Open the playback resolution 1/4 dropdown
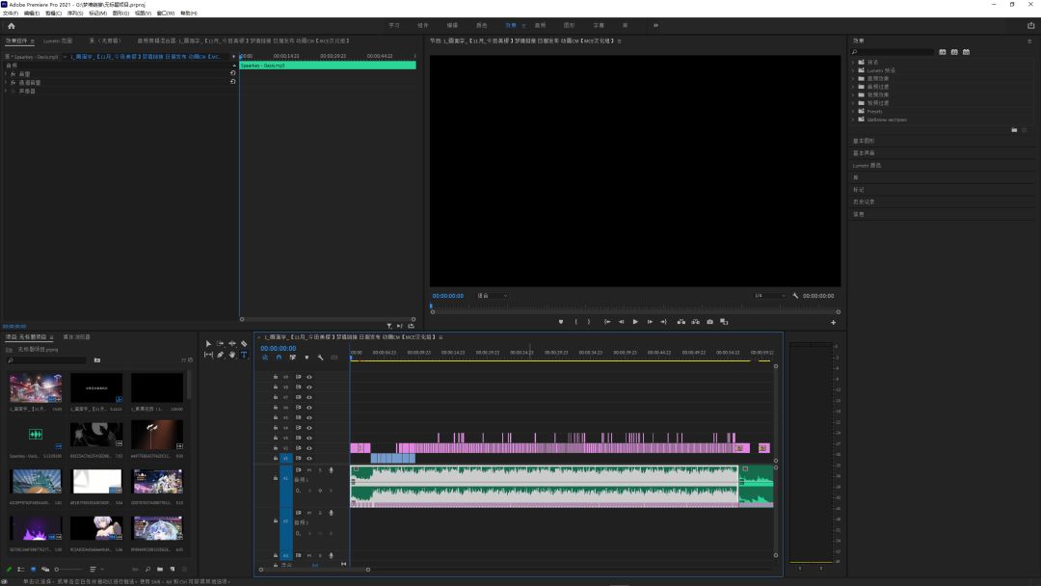Screen dimensions: 1041x586 [x=769, y=296]
